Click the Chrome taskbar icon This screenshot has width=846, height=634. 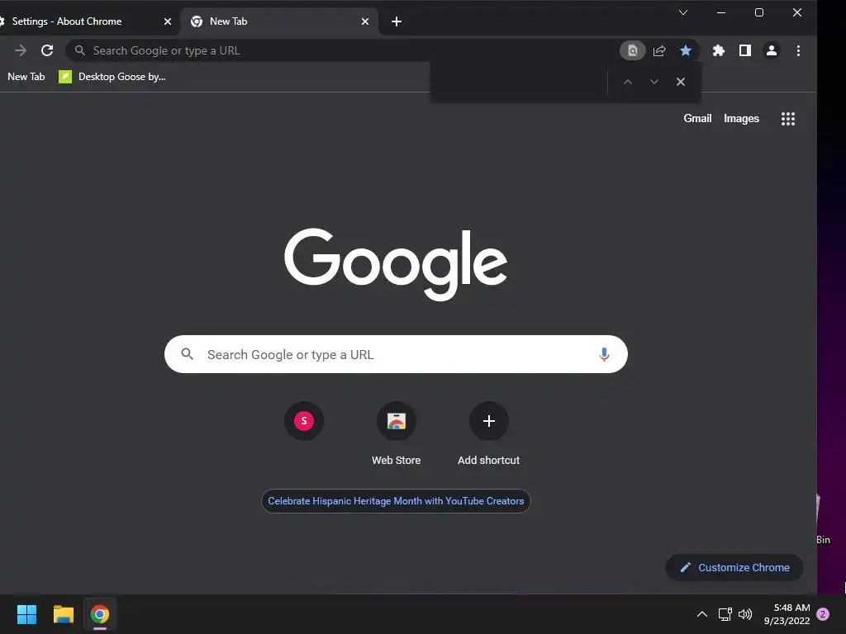(100, 614)
